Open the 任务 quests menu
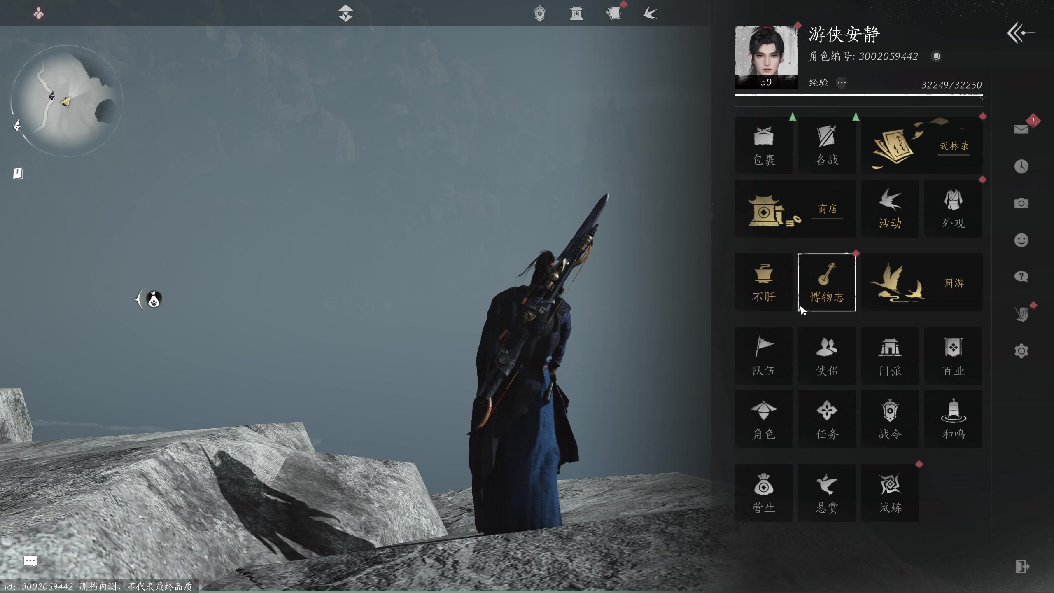Viewport: 1054px width, 593px height. click(x=827, y=420)
